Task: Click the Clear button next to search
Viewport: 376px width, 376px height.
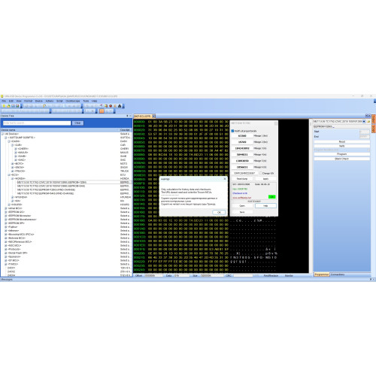Action: coord(77,123)
